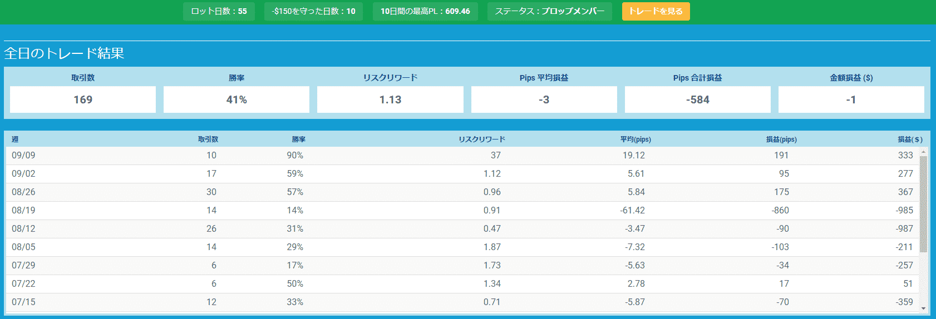The width and height of the screenshot is (936, 319).
Task: Sort by the 勝率 table column header
Action: pos(299,139)
